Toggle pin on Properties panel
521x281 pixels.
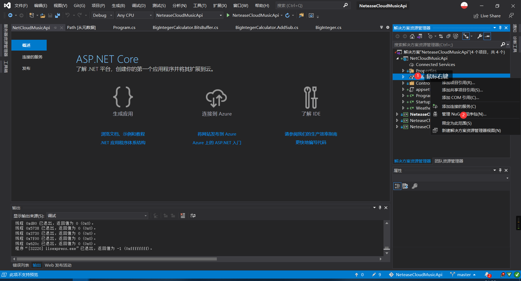pos(500,170)
